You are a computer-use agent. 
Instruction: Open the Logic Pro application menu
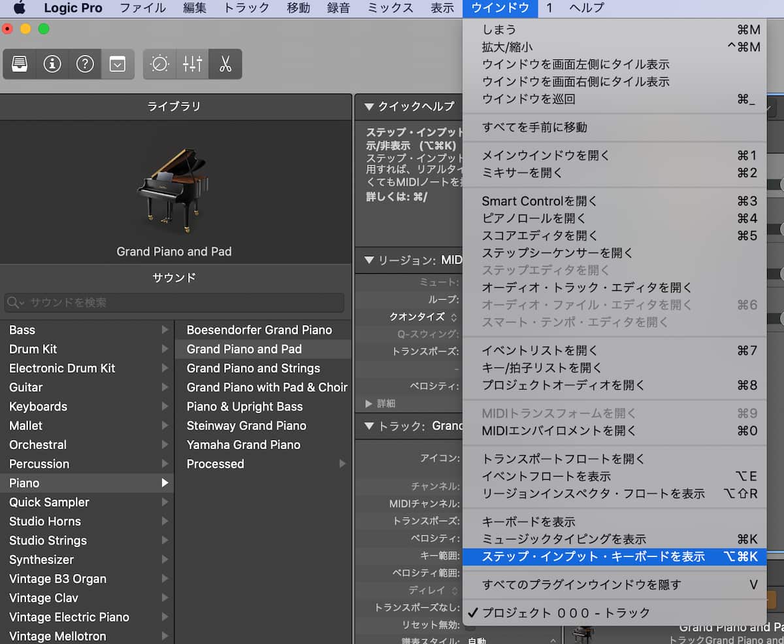point(73,8)
